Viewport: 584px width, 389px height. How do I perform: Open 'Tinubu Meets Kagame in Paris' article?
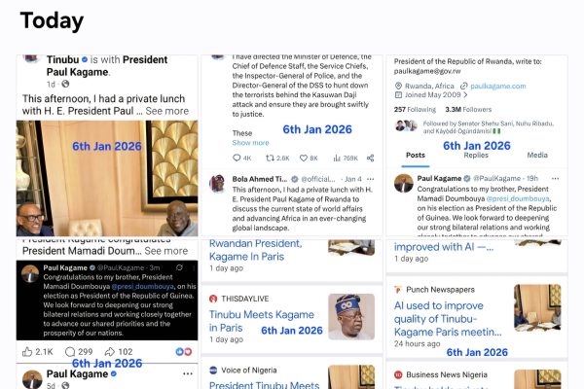coord(262,321)
